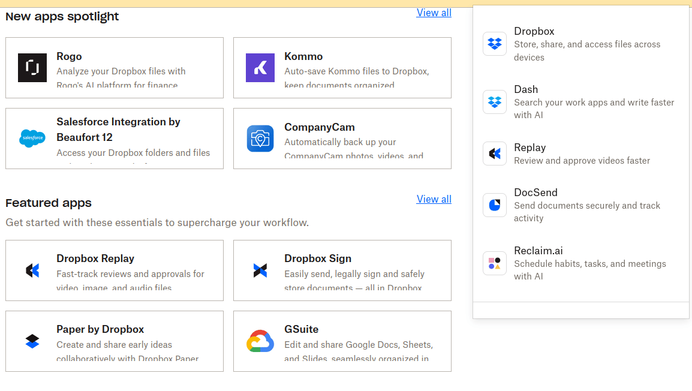Click the DocSend icon in products menu
Viewport: 692px width, 391px height.
tap(494, 204)
